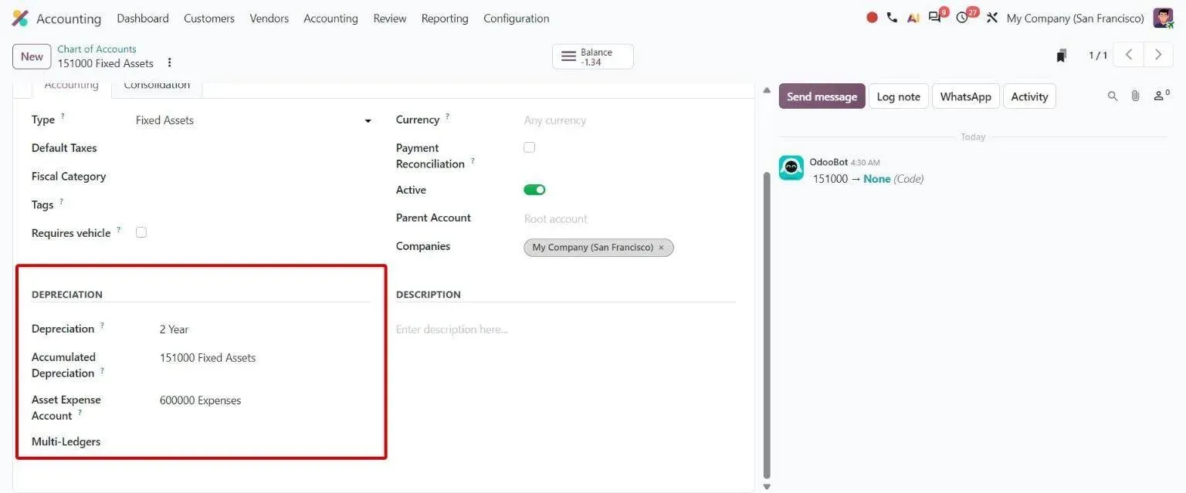Click the red recording indicator icon
Viewport: 1186px width, 493px height.
tap(872, 18)
